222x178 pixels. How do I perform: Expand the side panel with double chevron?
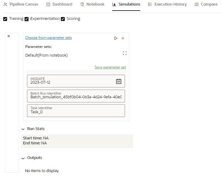tap(9, 36)
